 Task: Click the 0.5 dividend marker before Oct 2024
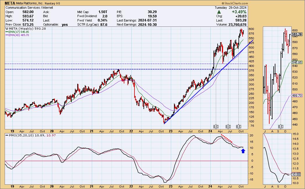coord(239,127)
